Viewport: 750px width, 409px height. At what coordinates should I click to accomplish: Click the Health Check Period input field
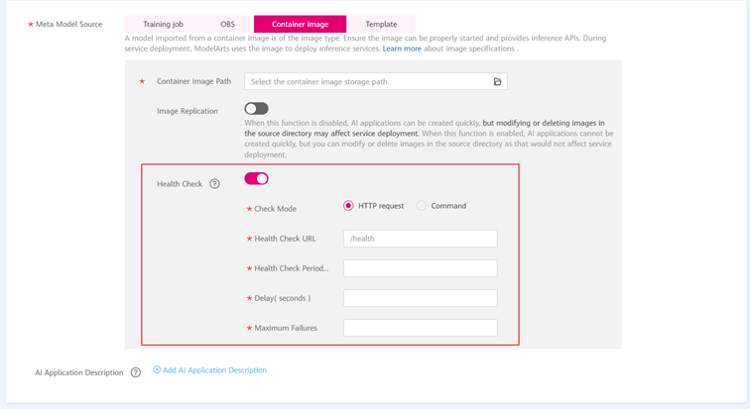(x=420, y=268)
